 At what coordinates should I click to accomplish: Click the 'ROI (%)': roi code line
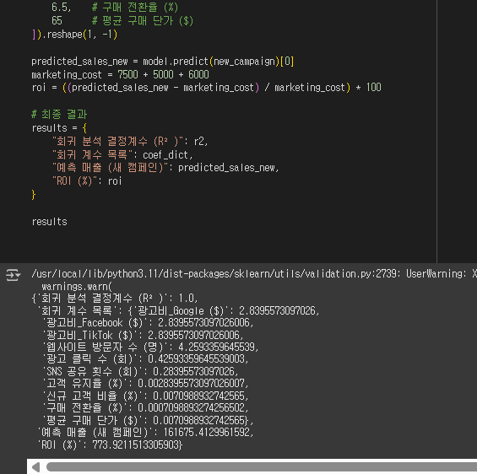[x=87, y=181]
